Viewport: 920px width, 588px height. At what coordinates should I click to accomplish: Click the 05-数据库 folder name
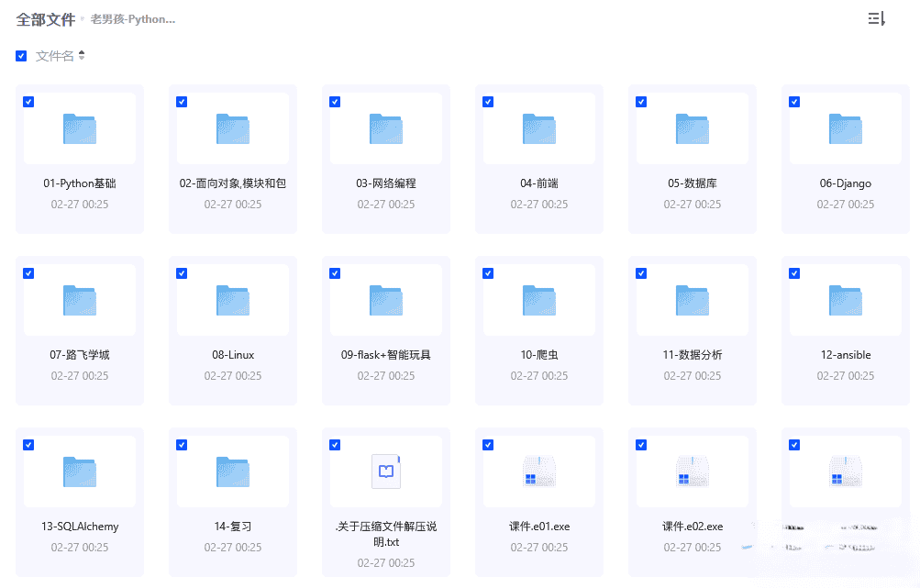pos(693,183)
